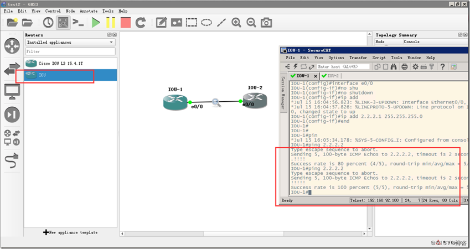Click the Routers Filter input field
Screen dimensions: 470x249
pyautogui.click(x=70, y=51)
